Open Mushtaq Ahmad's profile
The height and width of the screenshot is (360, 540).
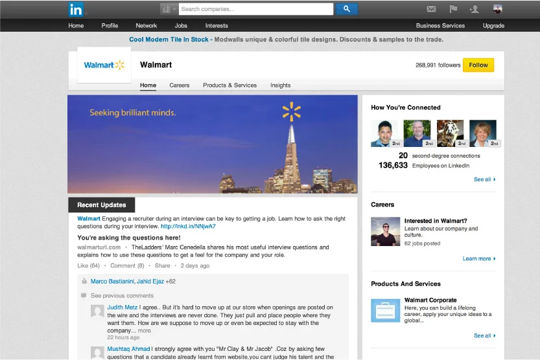point(128,349)
